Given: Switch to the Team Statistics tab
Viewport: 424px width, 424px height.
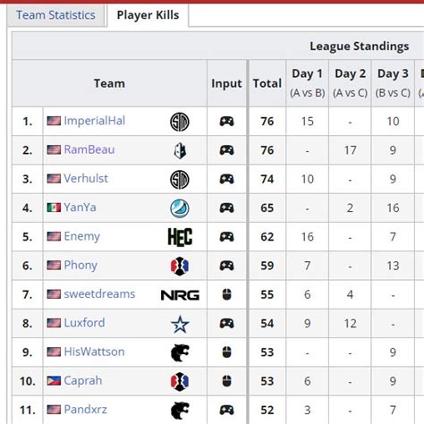Looking at the screenshot, I should 55,15.
